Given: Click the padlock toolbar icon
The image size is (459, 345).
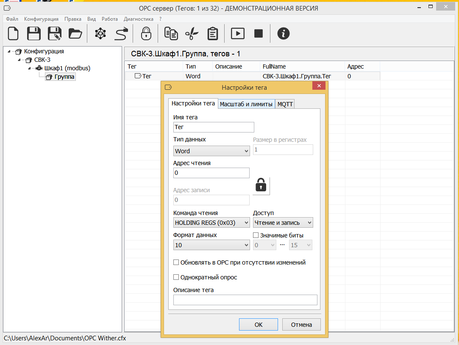Looking at the screenshot, I should tap(146, 33).
